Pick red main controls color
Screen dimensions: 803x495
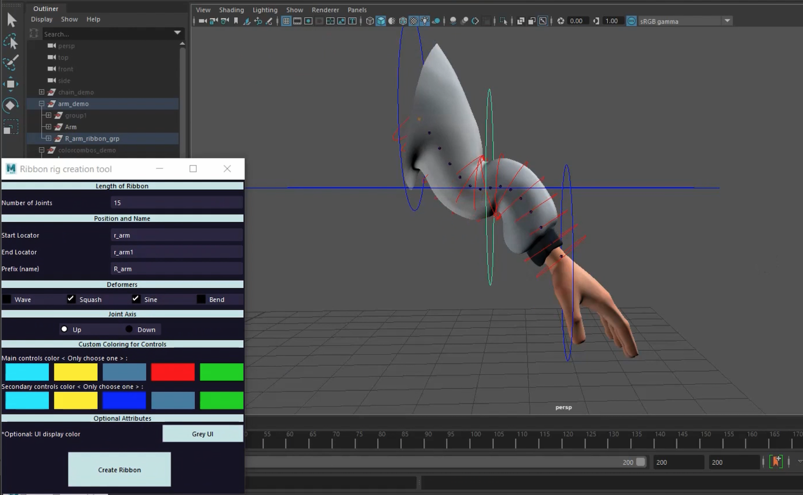[173, 372]
